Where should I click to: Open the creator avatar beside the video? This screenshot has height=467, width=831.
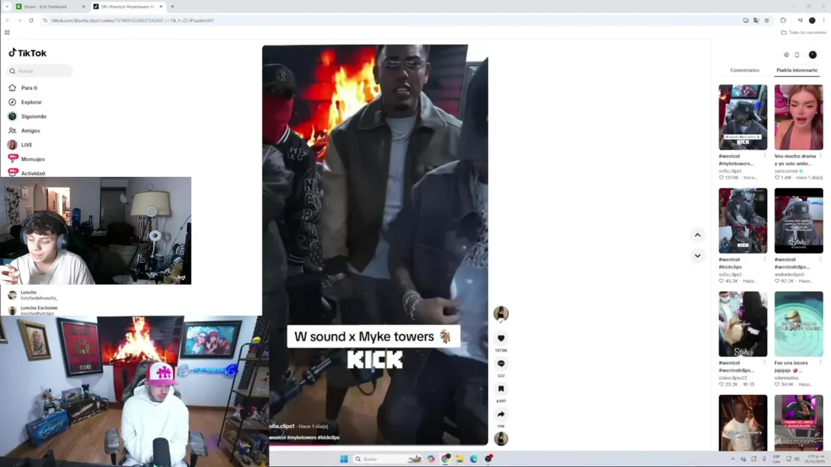pyautogui.click(x=501, y=314)
